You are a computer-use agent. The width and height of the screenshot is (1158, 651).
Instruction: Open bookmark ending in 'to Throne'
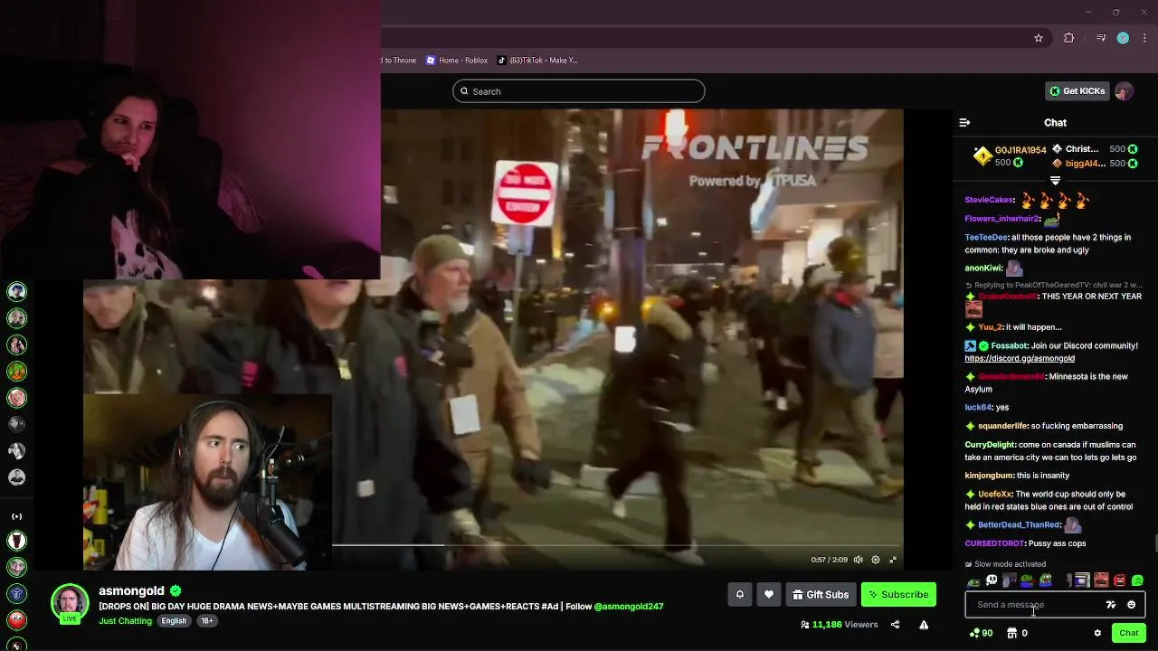point(398,61)
